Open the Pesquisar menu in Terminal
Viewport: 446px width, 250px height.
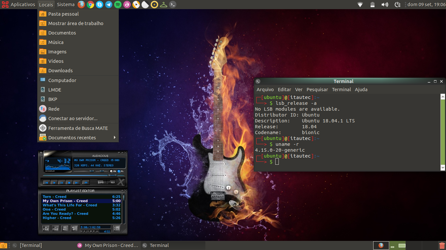click(x=317, y=90)
